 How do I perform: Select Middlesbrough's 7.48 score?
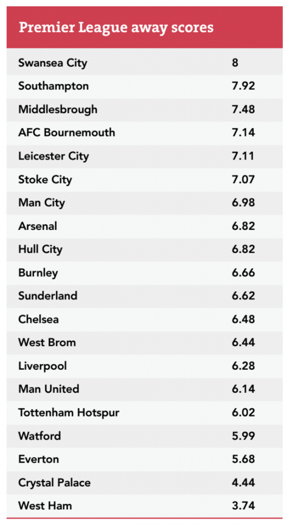coord(243,109)
